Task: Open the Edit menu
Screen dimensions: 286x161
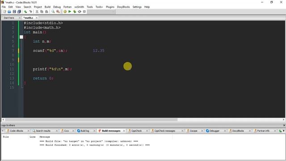Action: tap(11, 7)
